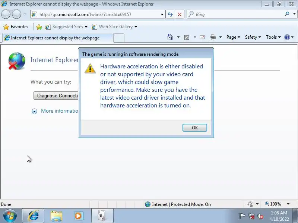298x223 pixels.
Task: Click the IE icon in the title bar
Action: [4, 4]
